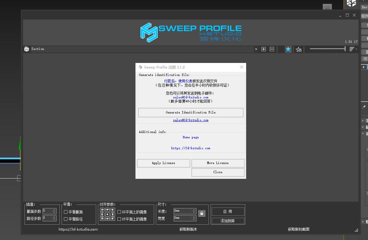Open the Section category dropdown
Image resolution: width=368 pixels, height=240 pixels.
click(x=256, y=49)
